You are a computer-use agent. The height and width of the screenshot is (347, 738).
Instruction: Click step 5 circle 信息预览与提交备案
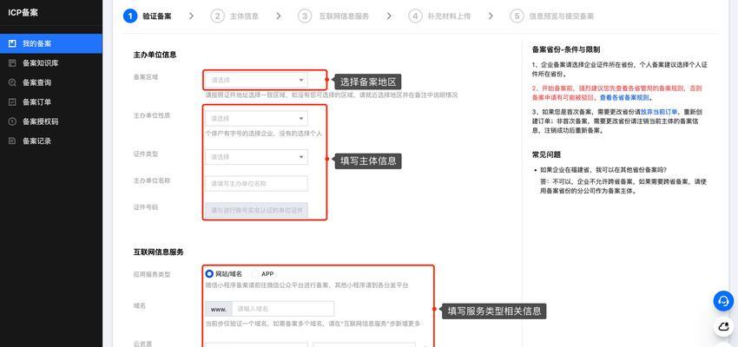point(517,16)
